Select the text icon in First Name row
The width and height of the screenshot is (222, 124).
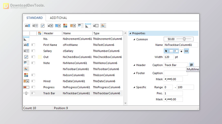coord(26,45)
